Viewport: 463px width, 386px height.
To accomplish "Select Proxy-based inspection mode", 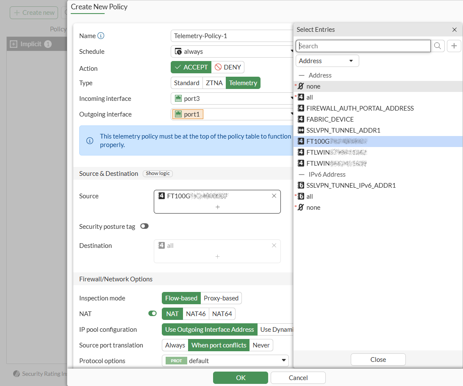I will tap(221, 298).
